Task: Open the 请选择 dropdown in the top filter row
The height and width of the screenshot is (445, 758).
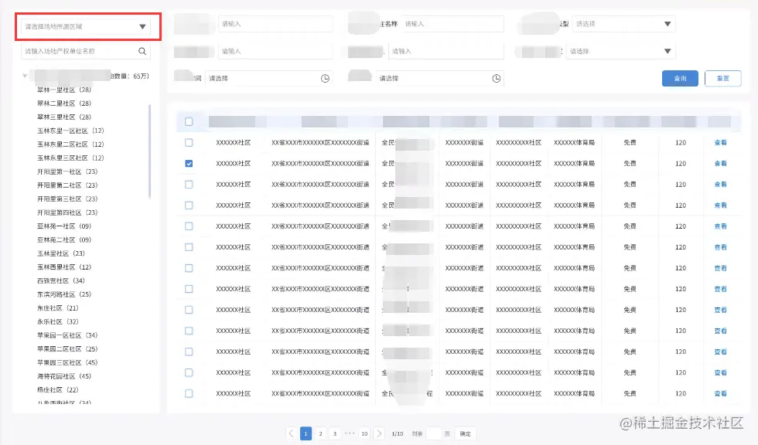Action: point(623,24)
